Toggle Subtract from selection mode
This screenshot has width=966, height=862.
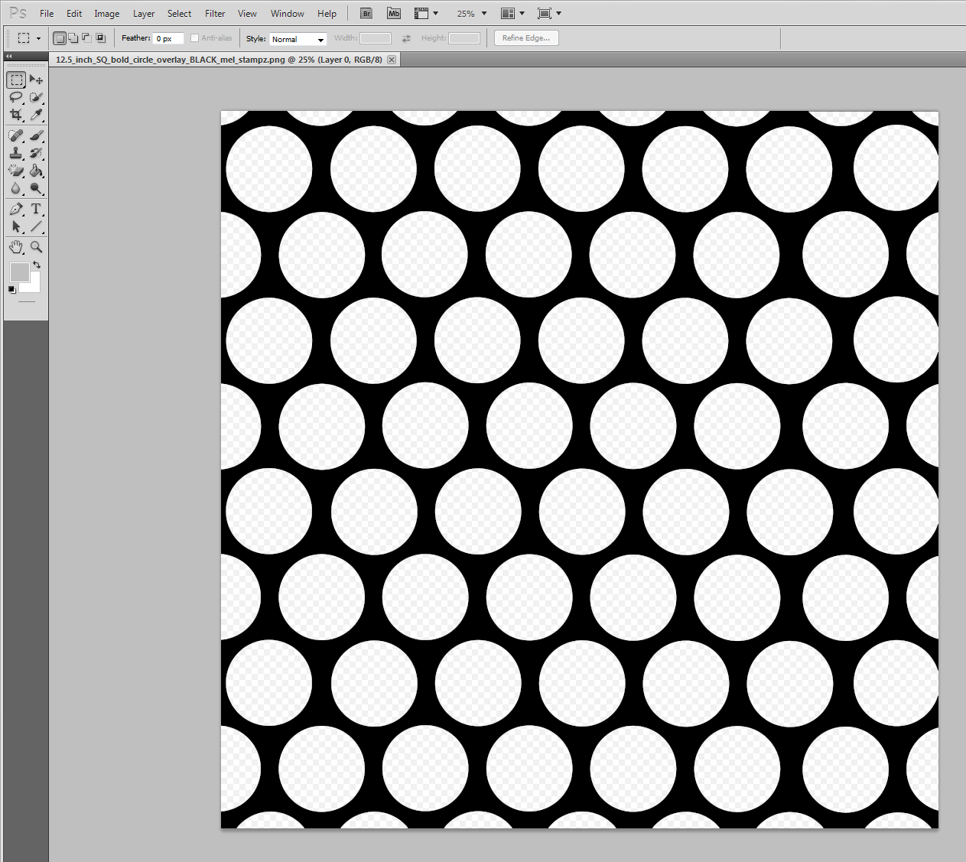[86, 37]
